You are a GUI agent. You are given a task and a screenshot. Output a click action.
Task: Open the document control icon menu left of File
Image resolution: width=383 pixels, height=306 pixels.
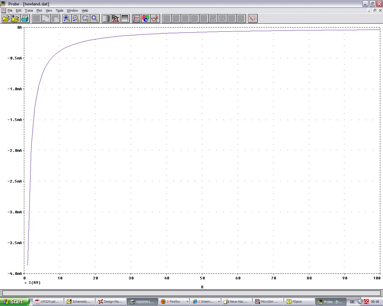(3, 10)
